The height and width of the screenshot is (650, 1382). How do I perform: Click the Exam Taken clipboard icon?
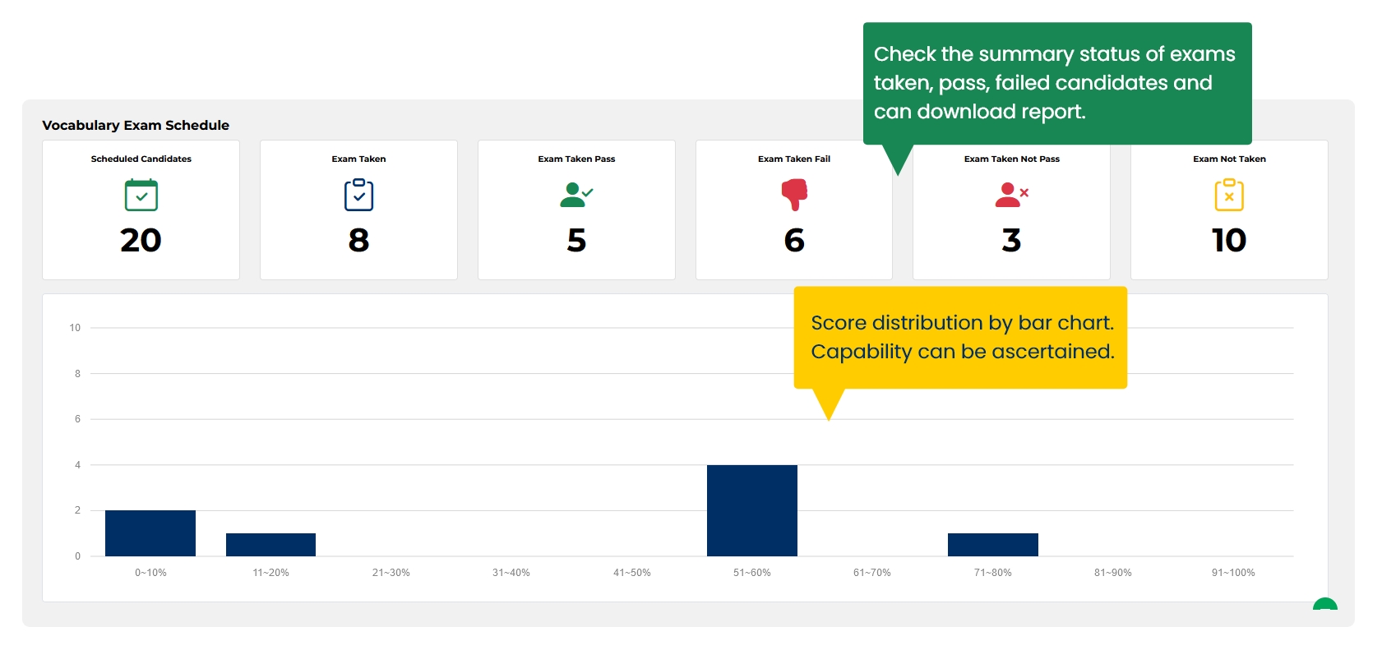358,195
